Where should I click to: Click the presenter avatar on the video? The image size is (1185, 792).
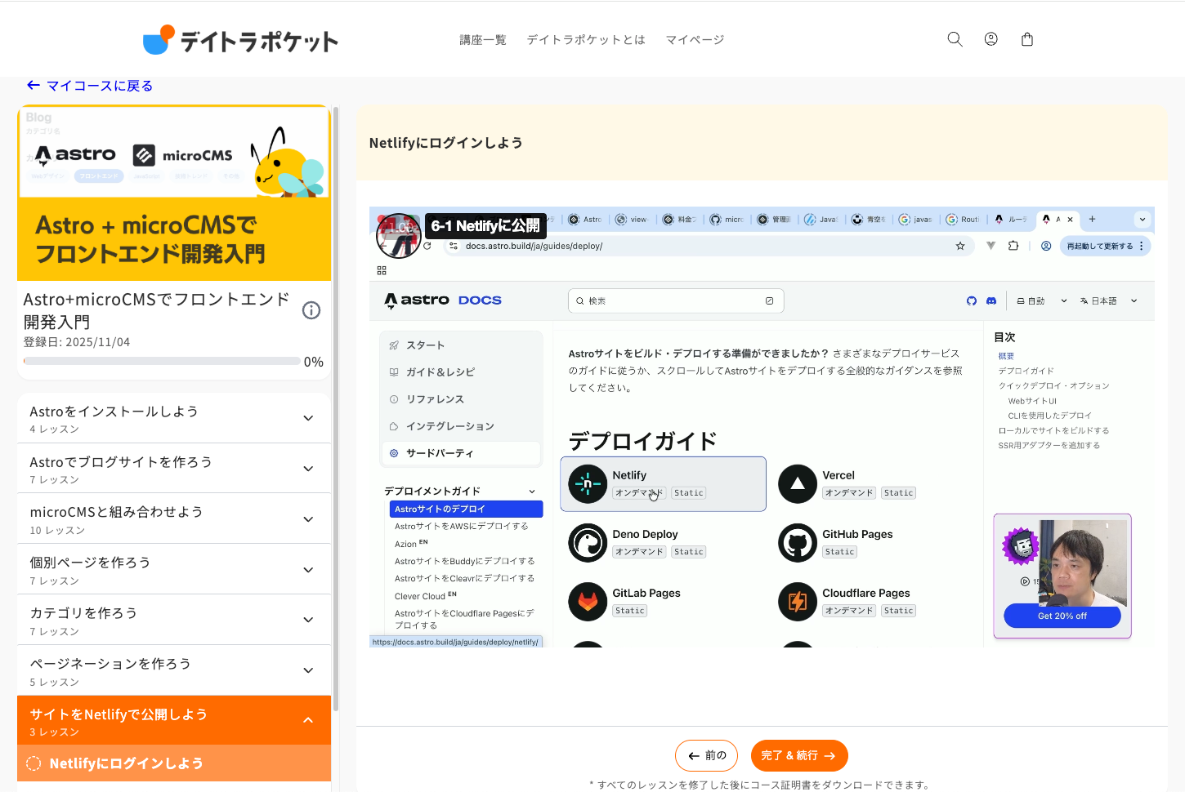click(x=399, y=236)
